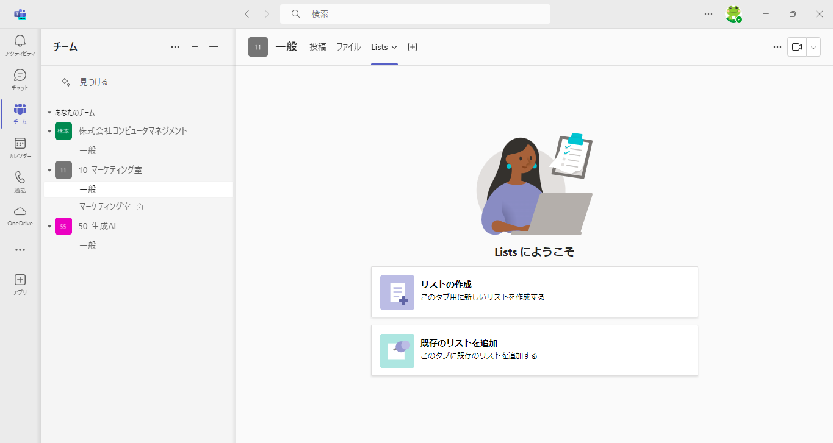Select the マーケティング室 private channel

tap(105, 207)
